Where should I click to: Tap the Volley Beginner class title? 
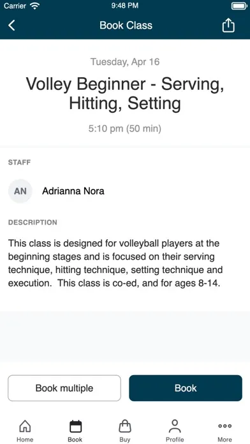tap(125, 93)
